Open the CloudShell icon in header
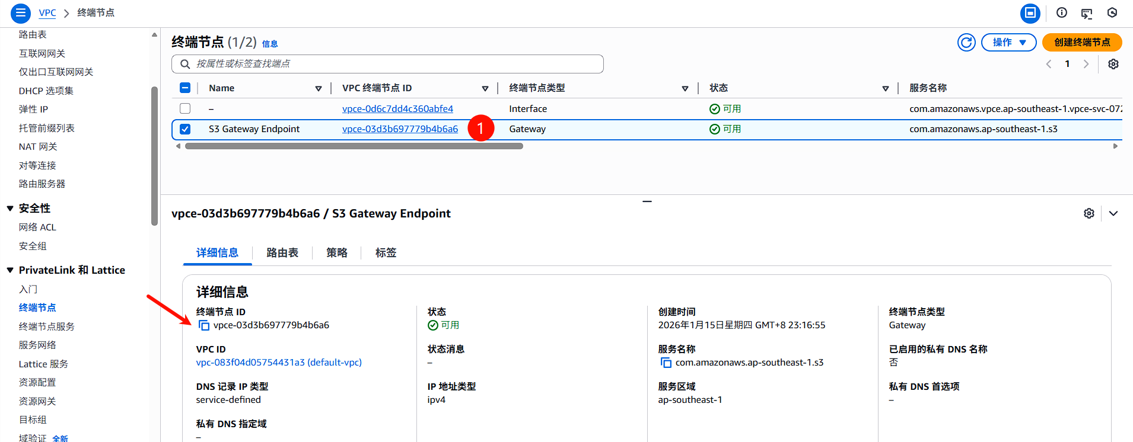The height and width of the screenshot is (442, 1133). [1086, 13]
